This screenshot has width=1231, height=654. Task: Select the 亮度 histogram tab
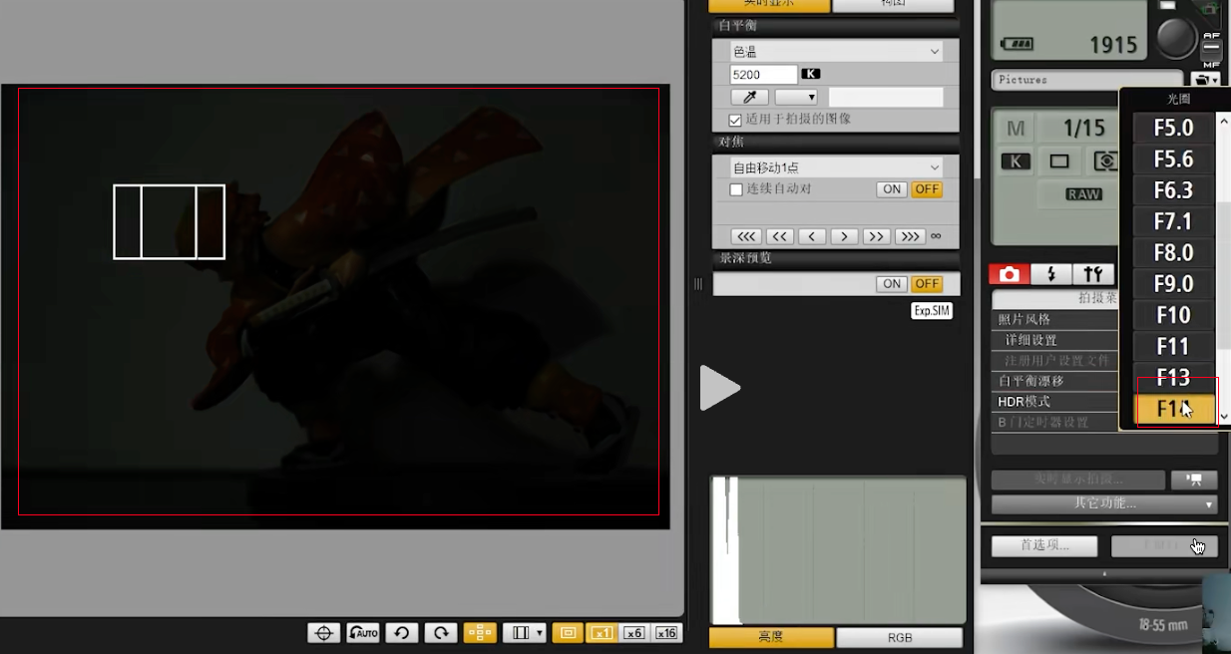tap(771, 638)
